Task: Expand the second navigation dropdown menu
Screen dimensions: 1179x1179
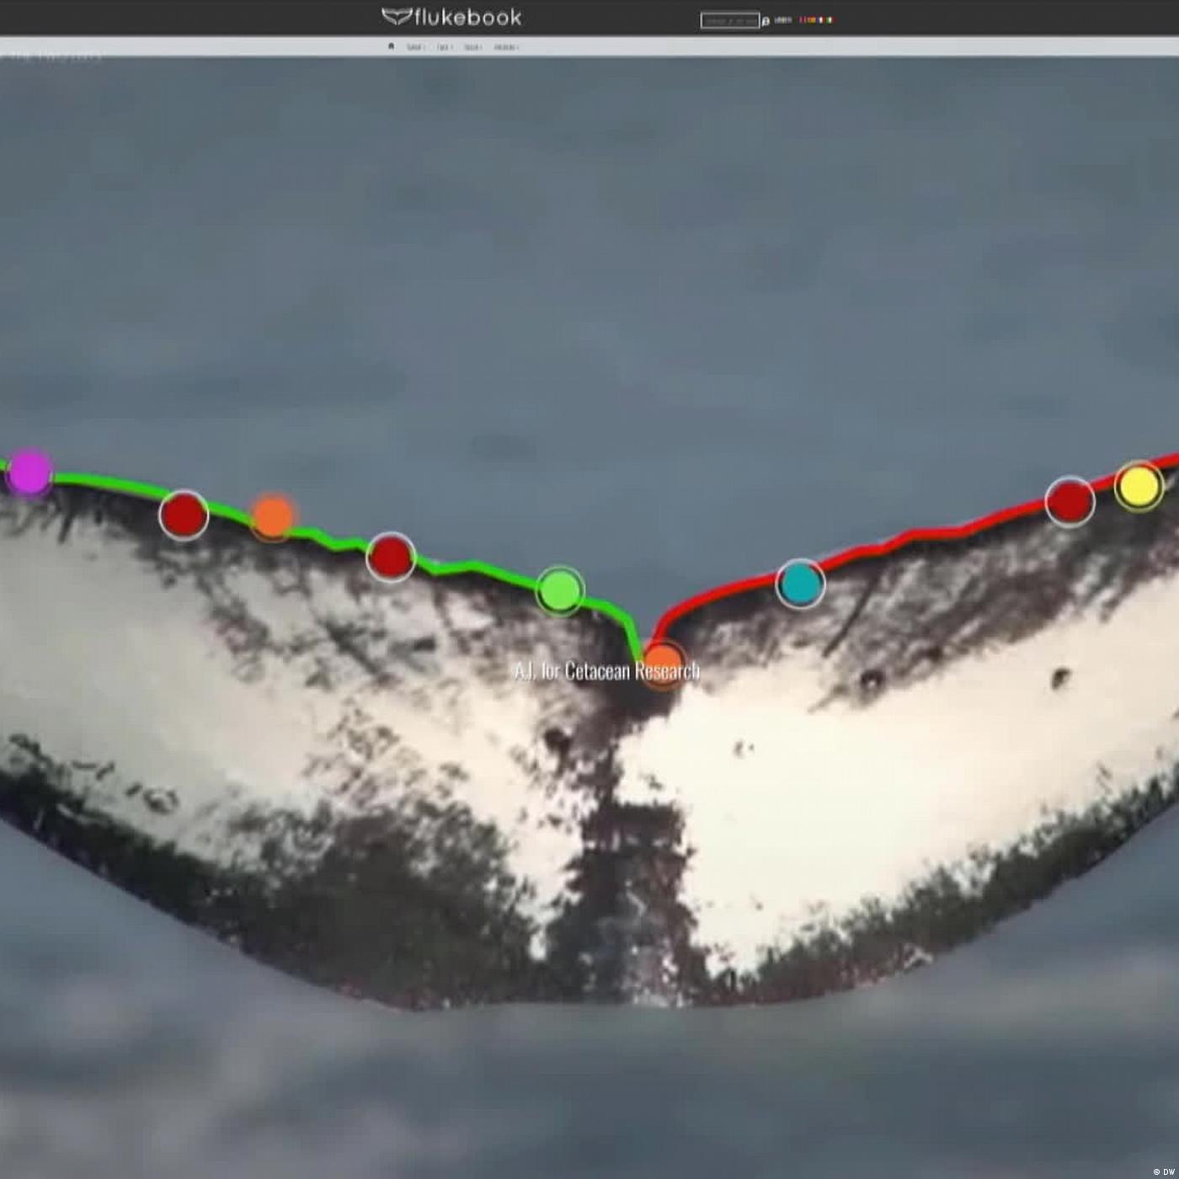Action: [x=444, y=47]
